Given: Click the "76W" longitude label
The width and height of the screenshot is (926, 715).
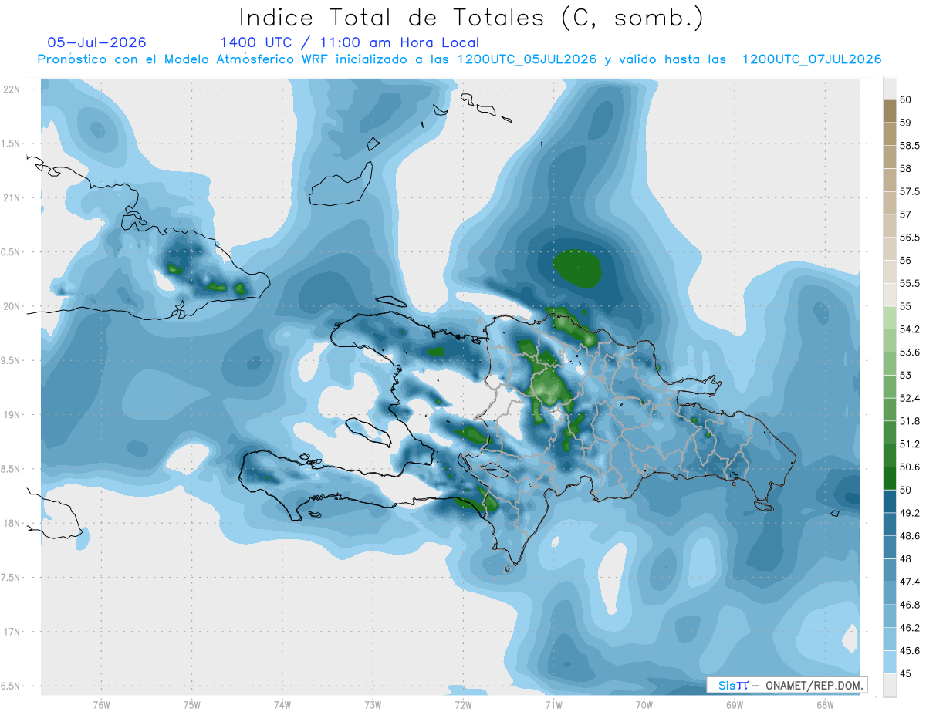Looking at the screenshot, I should (x=101, y=704).
